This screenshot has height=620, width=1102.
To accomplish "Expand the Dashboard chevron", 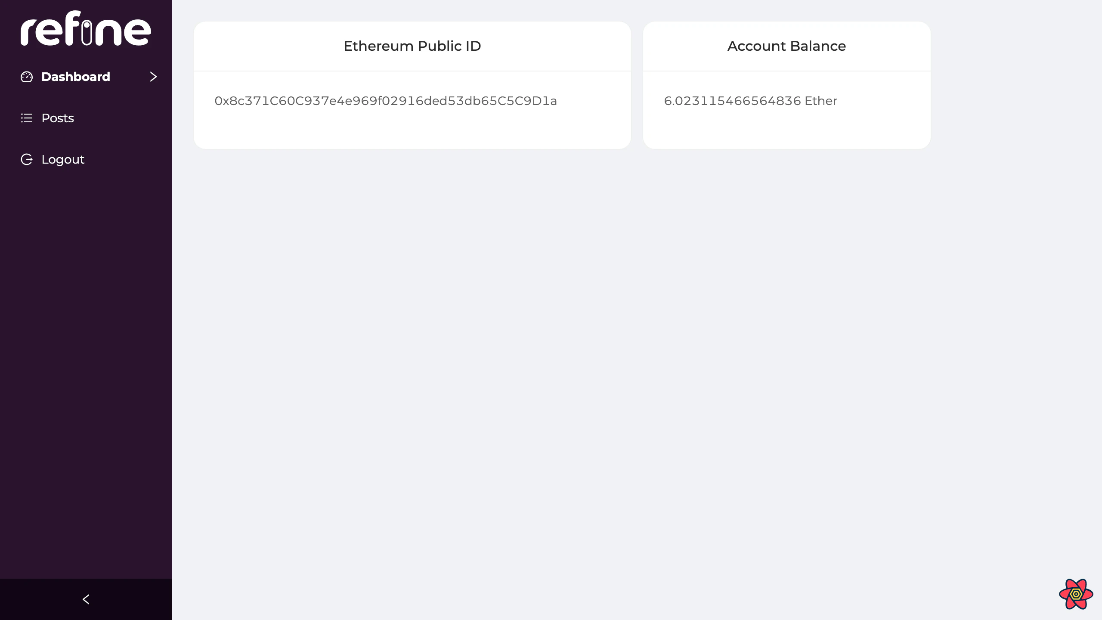I will click(154, 77).
